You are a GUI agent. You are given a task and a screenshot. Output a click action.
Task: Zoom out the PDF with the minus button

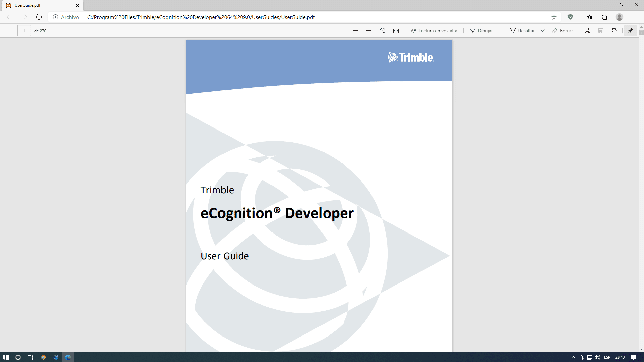point(355,31)
